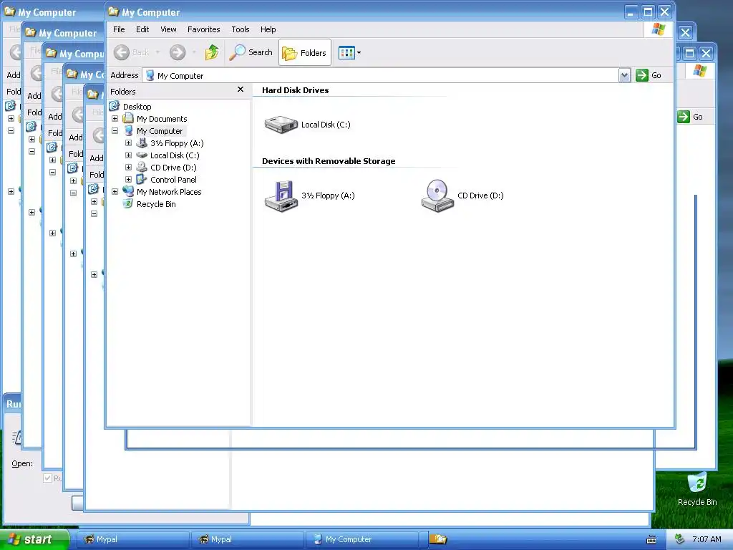733x550 pixels.
Task: Select My Documents folder icon in tree
Action: pyautogui.click(x=128, y=118)
